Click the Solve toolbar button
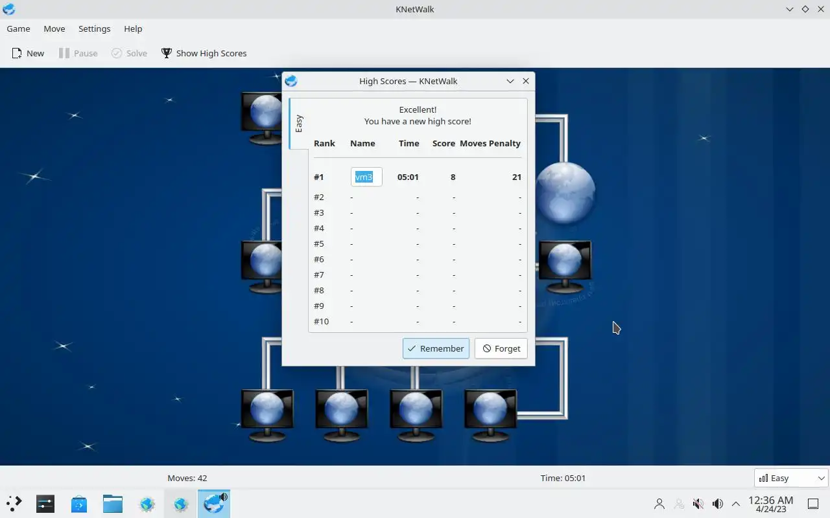The image size is (830, 518). (x=129, y=53)
